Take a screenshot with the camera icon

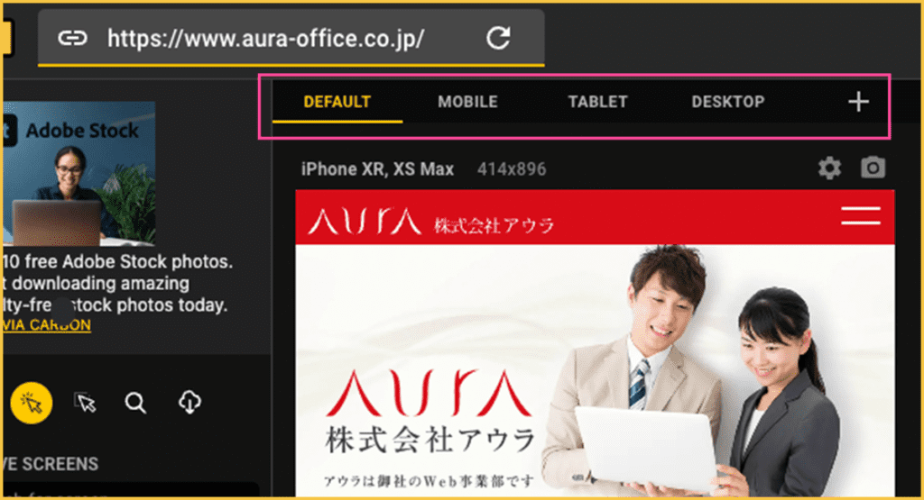(873, 168)
